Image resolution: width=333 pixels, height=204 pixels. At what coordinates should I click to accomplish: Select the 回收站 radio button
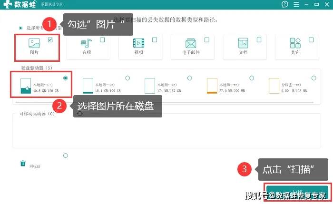[x=66, y=155]
